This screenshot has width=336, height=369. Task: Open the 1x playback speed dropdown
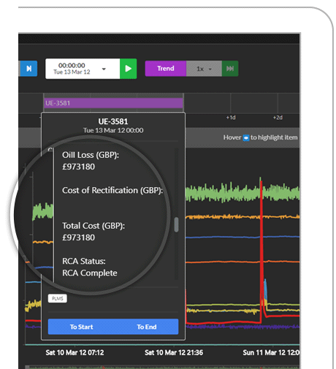[x=204, y=69]
